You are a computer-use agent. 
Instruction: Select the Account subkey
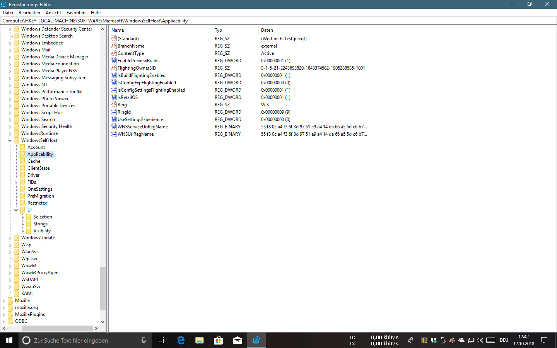[x=36, y=147]
